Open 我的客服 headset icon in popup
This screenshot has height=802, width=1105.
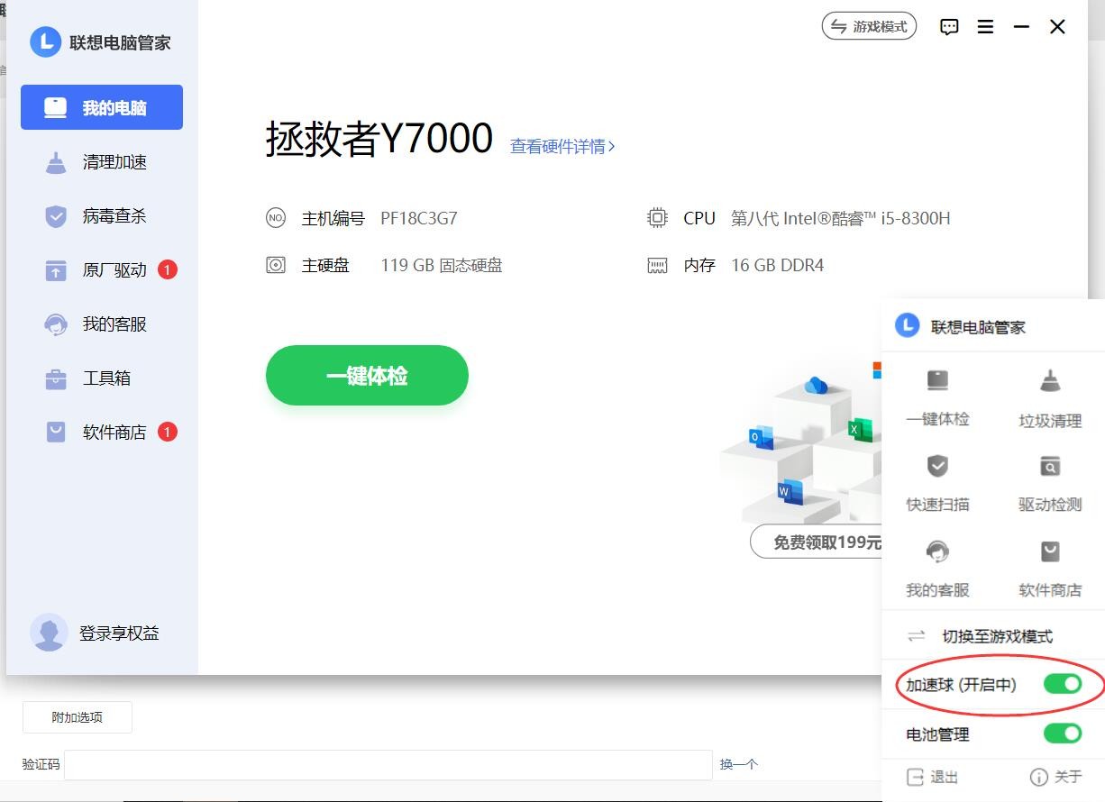[x=937, y=551]
